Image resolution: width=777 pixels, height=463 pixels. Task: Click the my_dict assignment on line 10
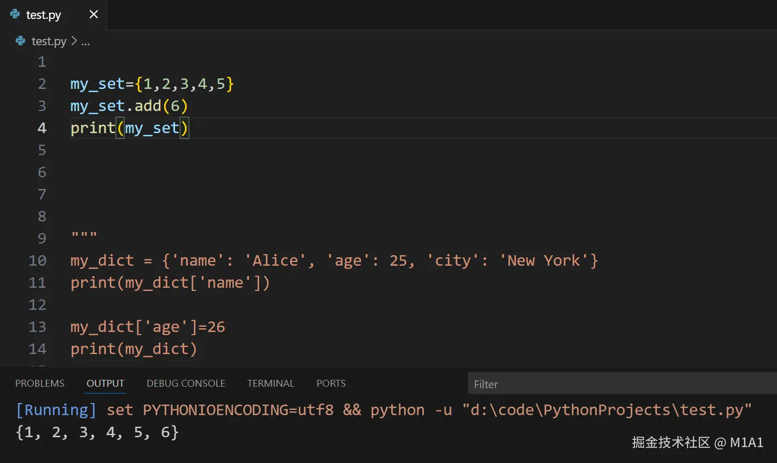click(334, 261)
